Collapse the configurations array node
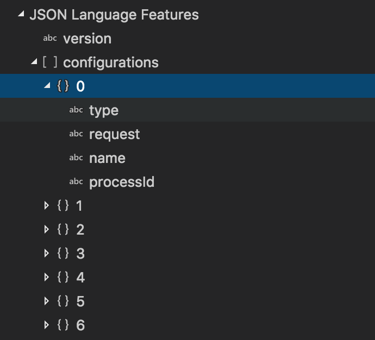The width and height of the screenshot is (375, 340). click(34, 61)
